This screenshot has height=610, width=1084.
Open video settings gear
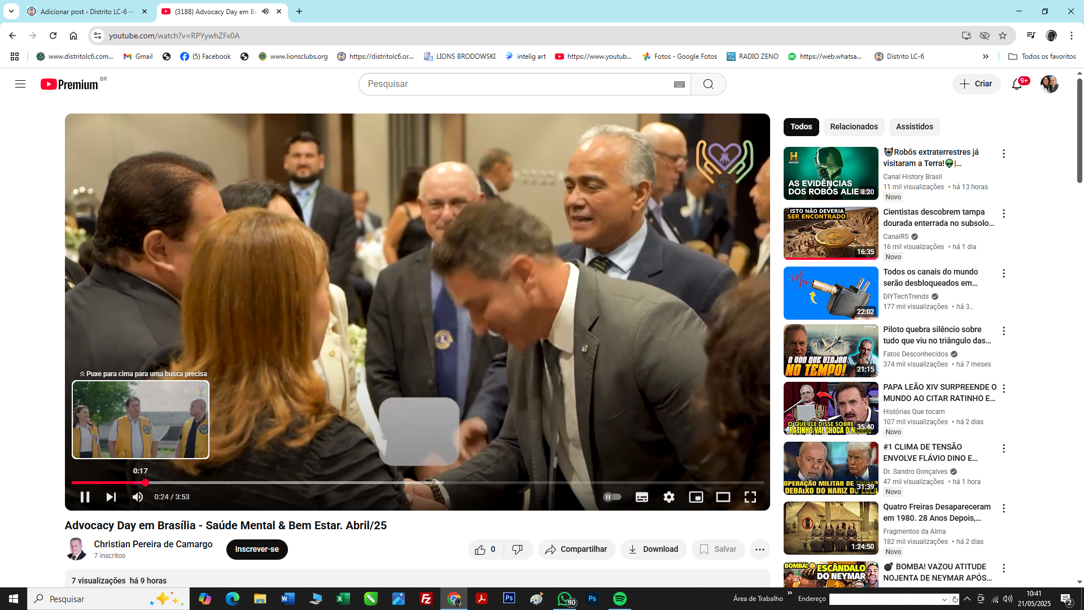point(669,497)
